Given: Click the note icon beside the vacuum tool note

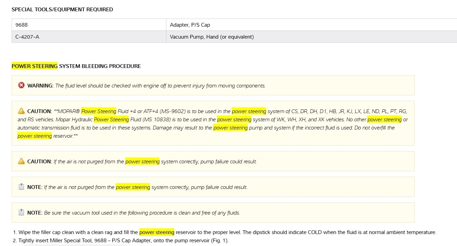Looking at the screenshot, I should pyautogui.click(x=21, y=213).
